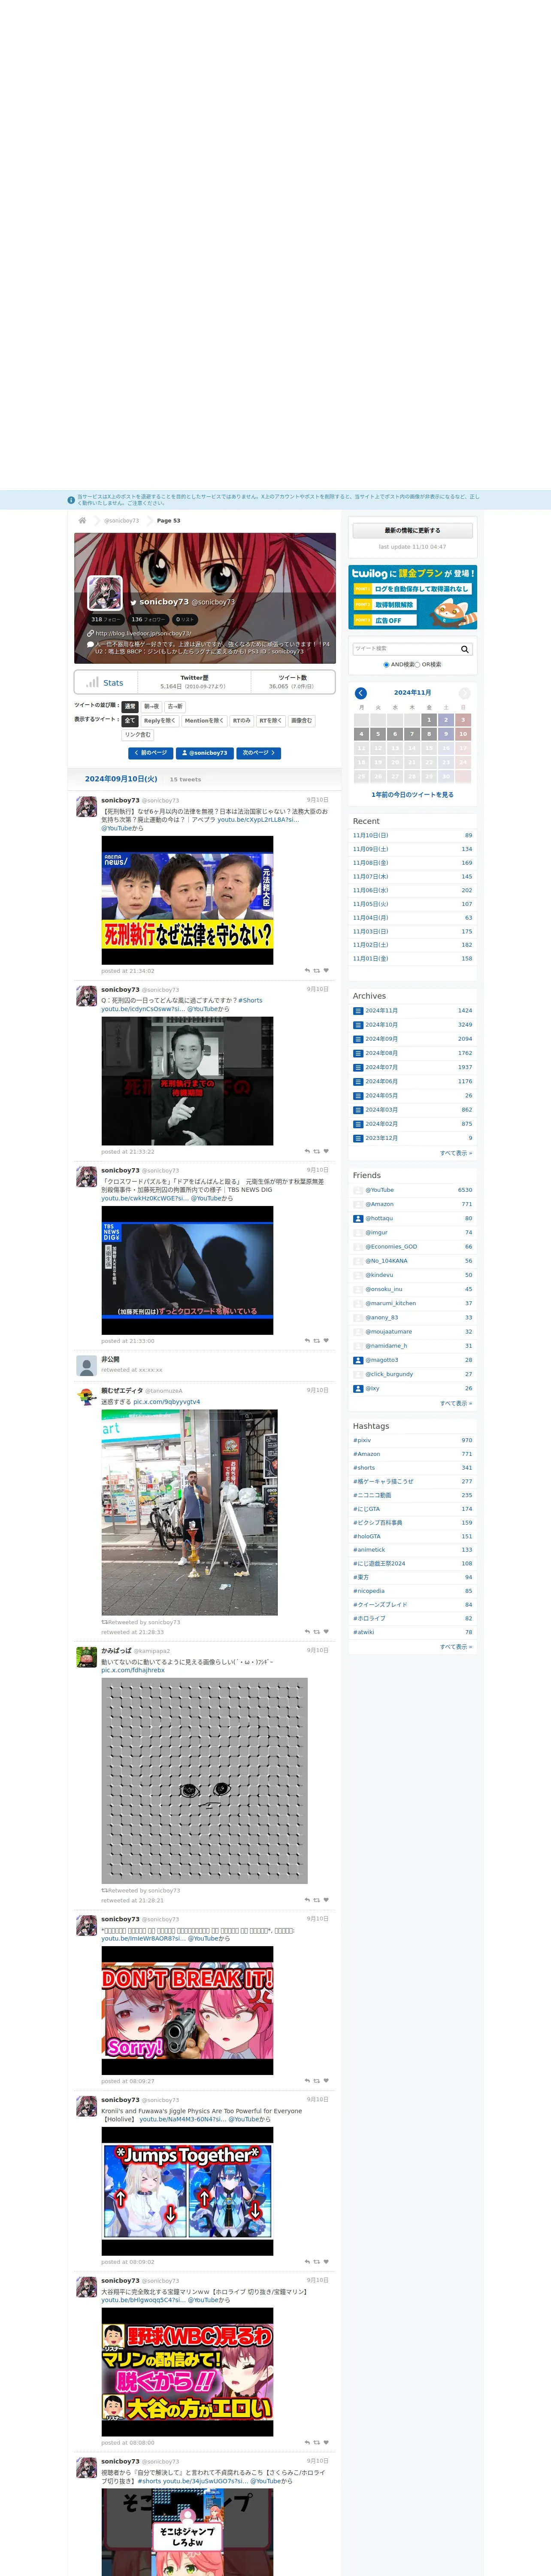Click the link icon beside blog URL

(90, 633)
